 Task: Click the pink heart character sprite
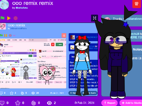point(47,73)
